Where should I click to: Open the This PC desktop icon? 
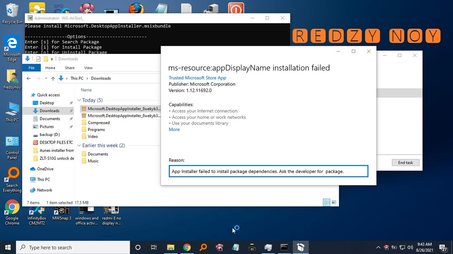pos(12,112)
